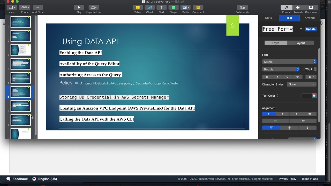Click the Add Slide button
Image resolution: width=331 pixels, height=186 pixels.
[x=38, y=7]
